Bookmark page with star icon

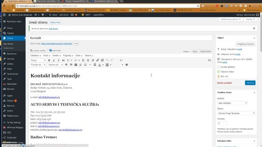click(198, 6)
